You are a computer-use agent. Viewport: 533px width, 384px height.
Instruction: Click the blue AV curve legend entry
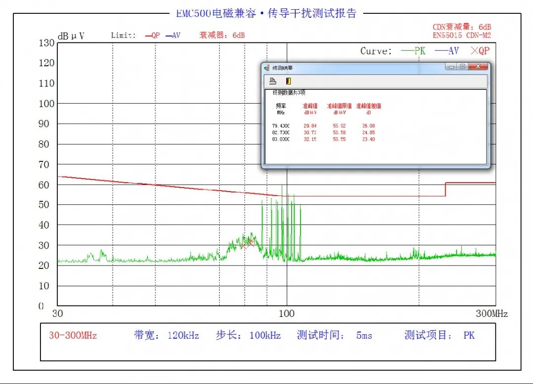pos(447,51)
